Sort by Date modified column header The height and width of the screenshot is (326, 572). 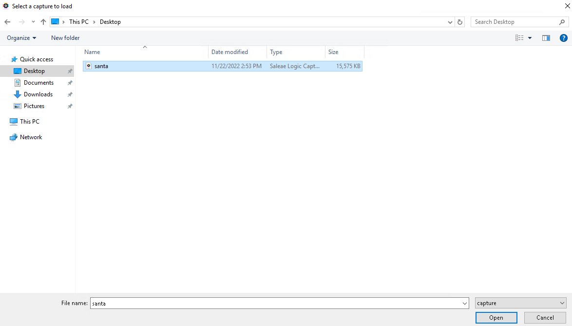pyautogui.click(x=230, y=52)
